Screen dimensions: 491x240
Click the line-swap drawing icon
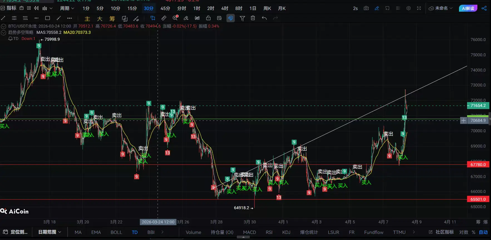136,19
